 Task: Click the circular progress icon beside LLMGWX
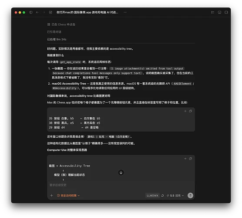(162, 195)
